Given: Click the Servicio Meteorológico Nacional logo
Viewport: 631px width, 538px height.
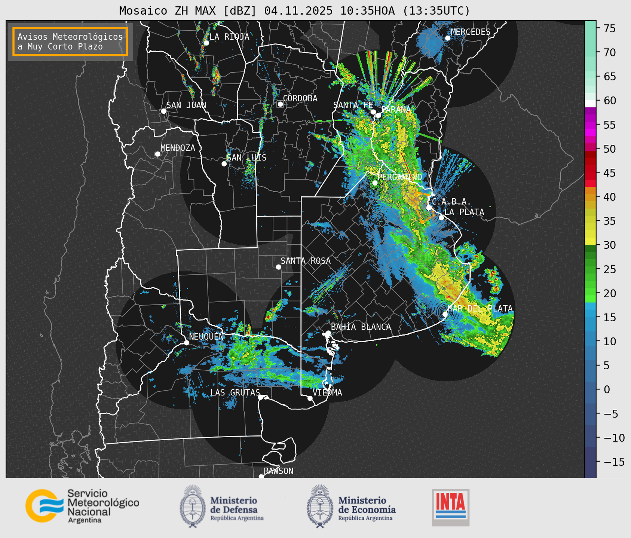Looking at the screenshot, I should (82, 506).
